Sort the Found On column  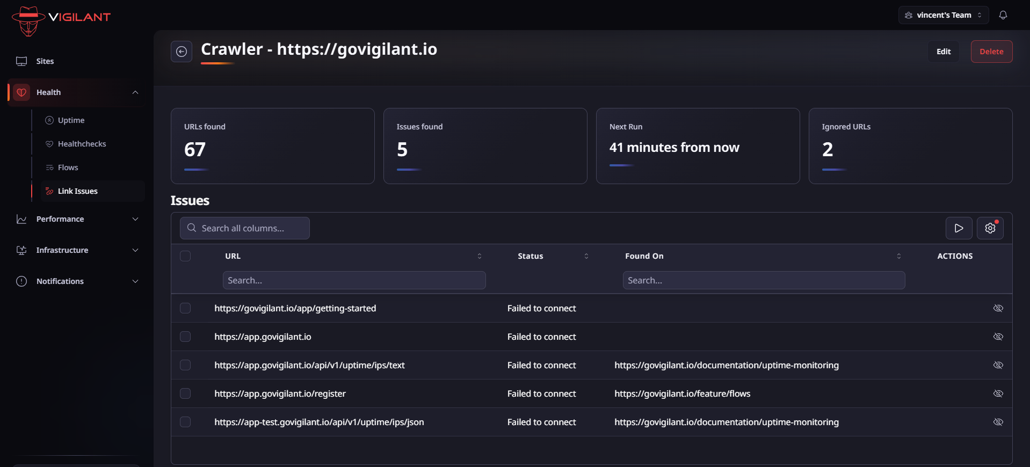coord(898,256)
